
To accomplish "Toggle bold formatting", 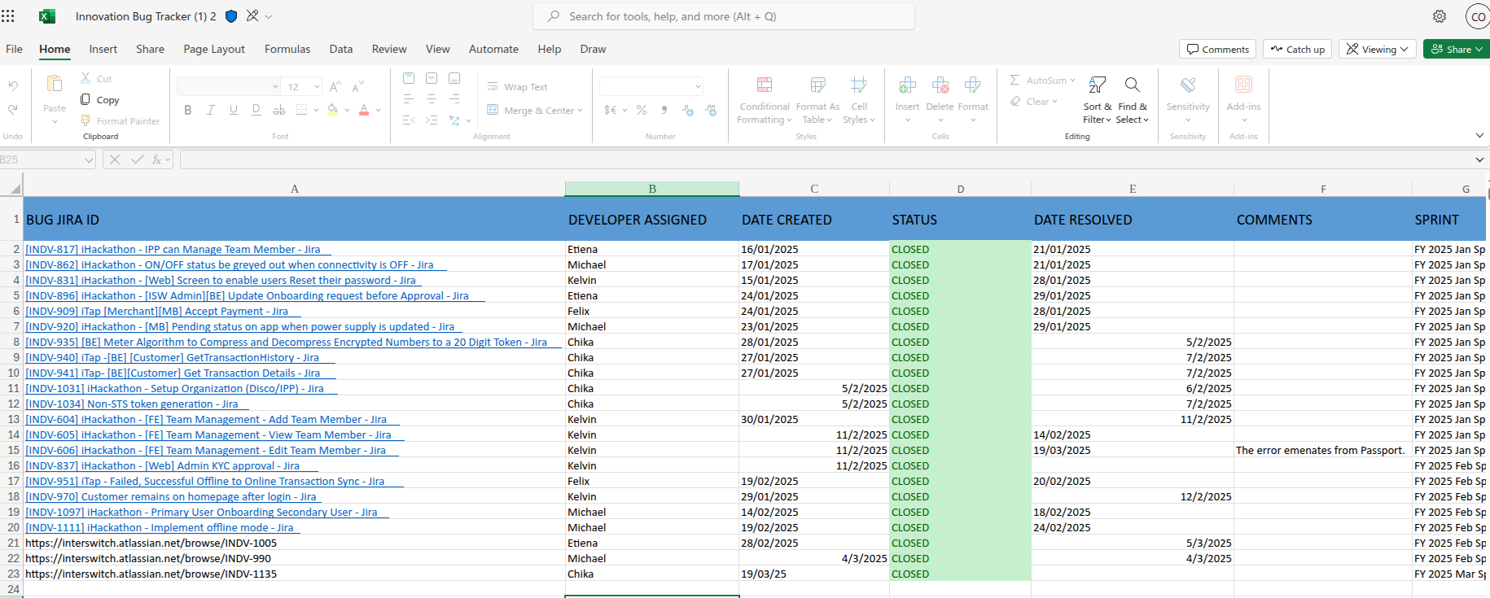I will 188,110.
